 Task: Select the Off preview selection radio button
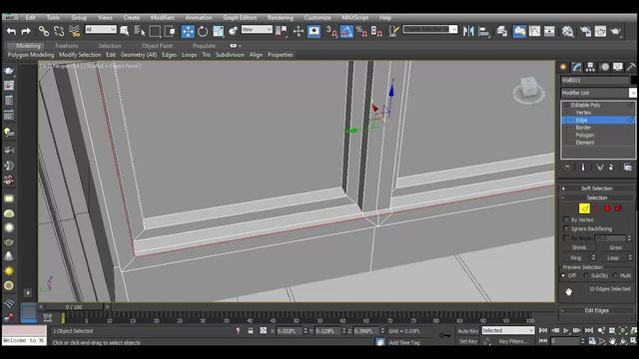tap(564, 275)
